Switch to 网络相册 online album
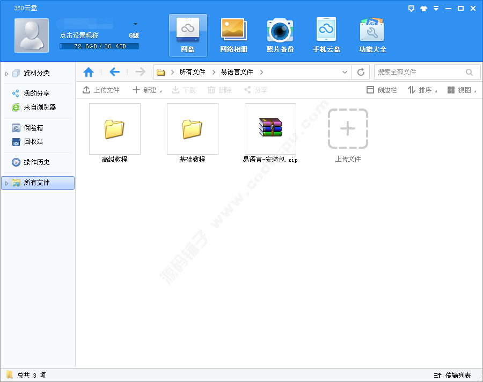 tap(234, 35)
